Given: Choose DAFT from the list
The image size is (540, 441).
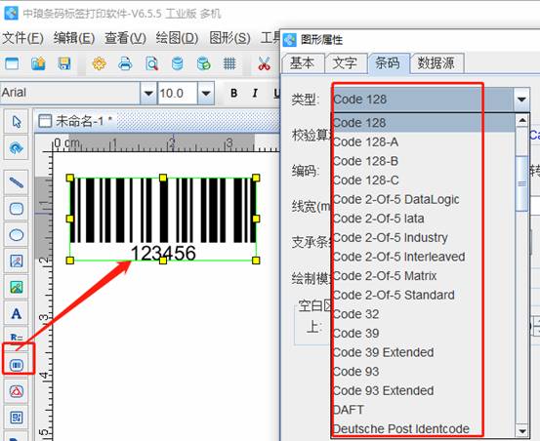Looking at the screenshot, I should point(424,410).
